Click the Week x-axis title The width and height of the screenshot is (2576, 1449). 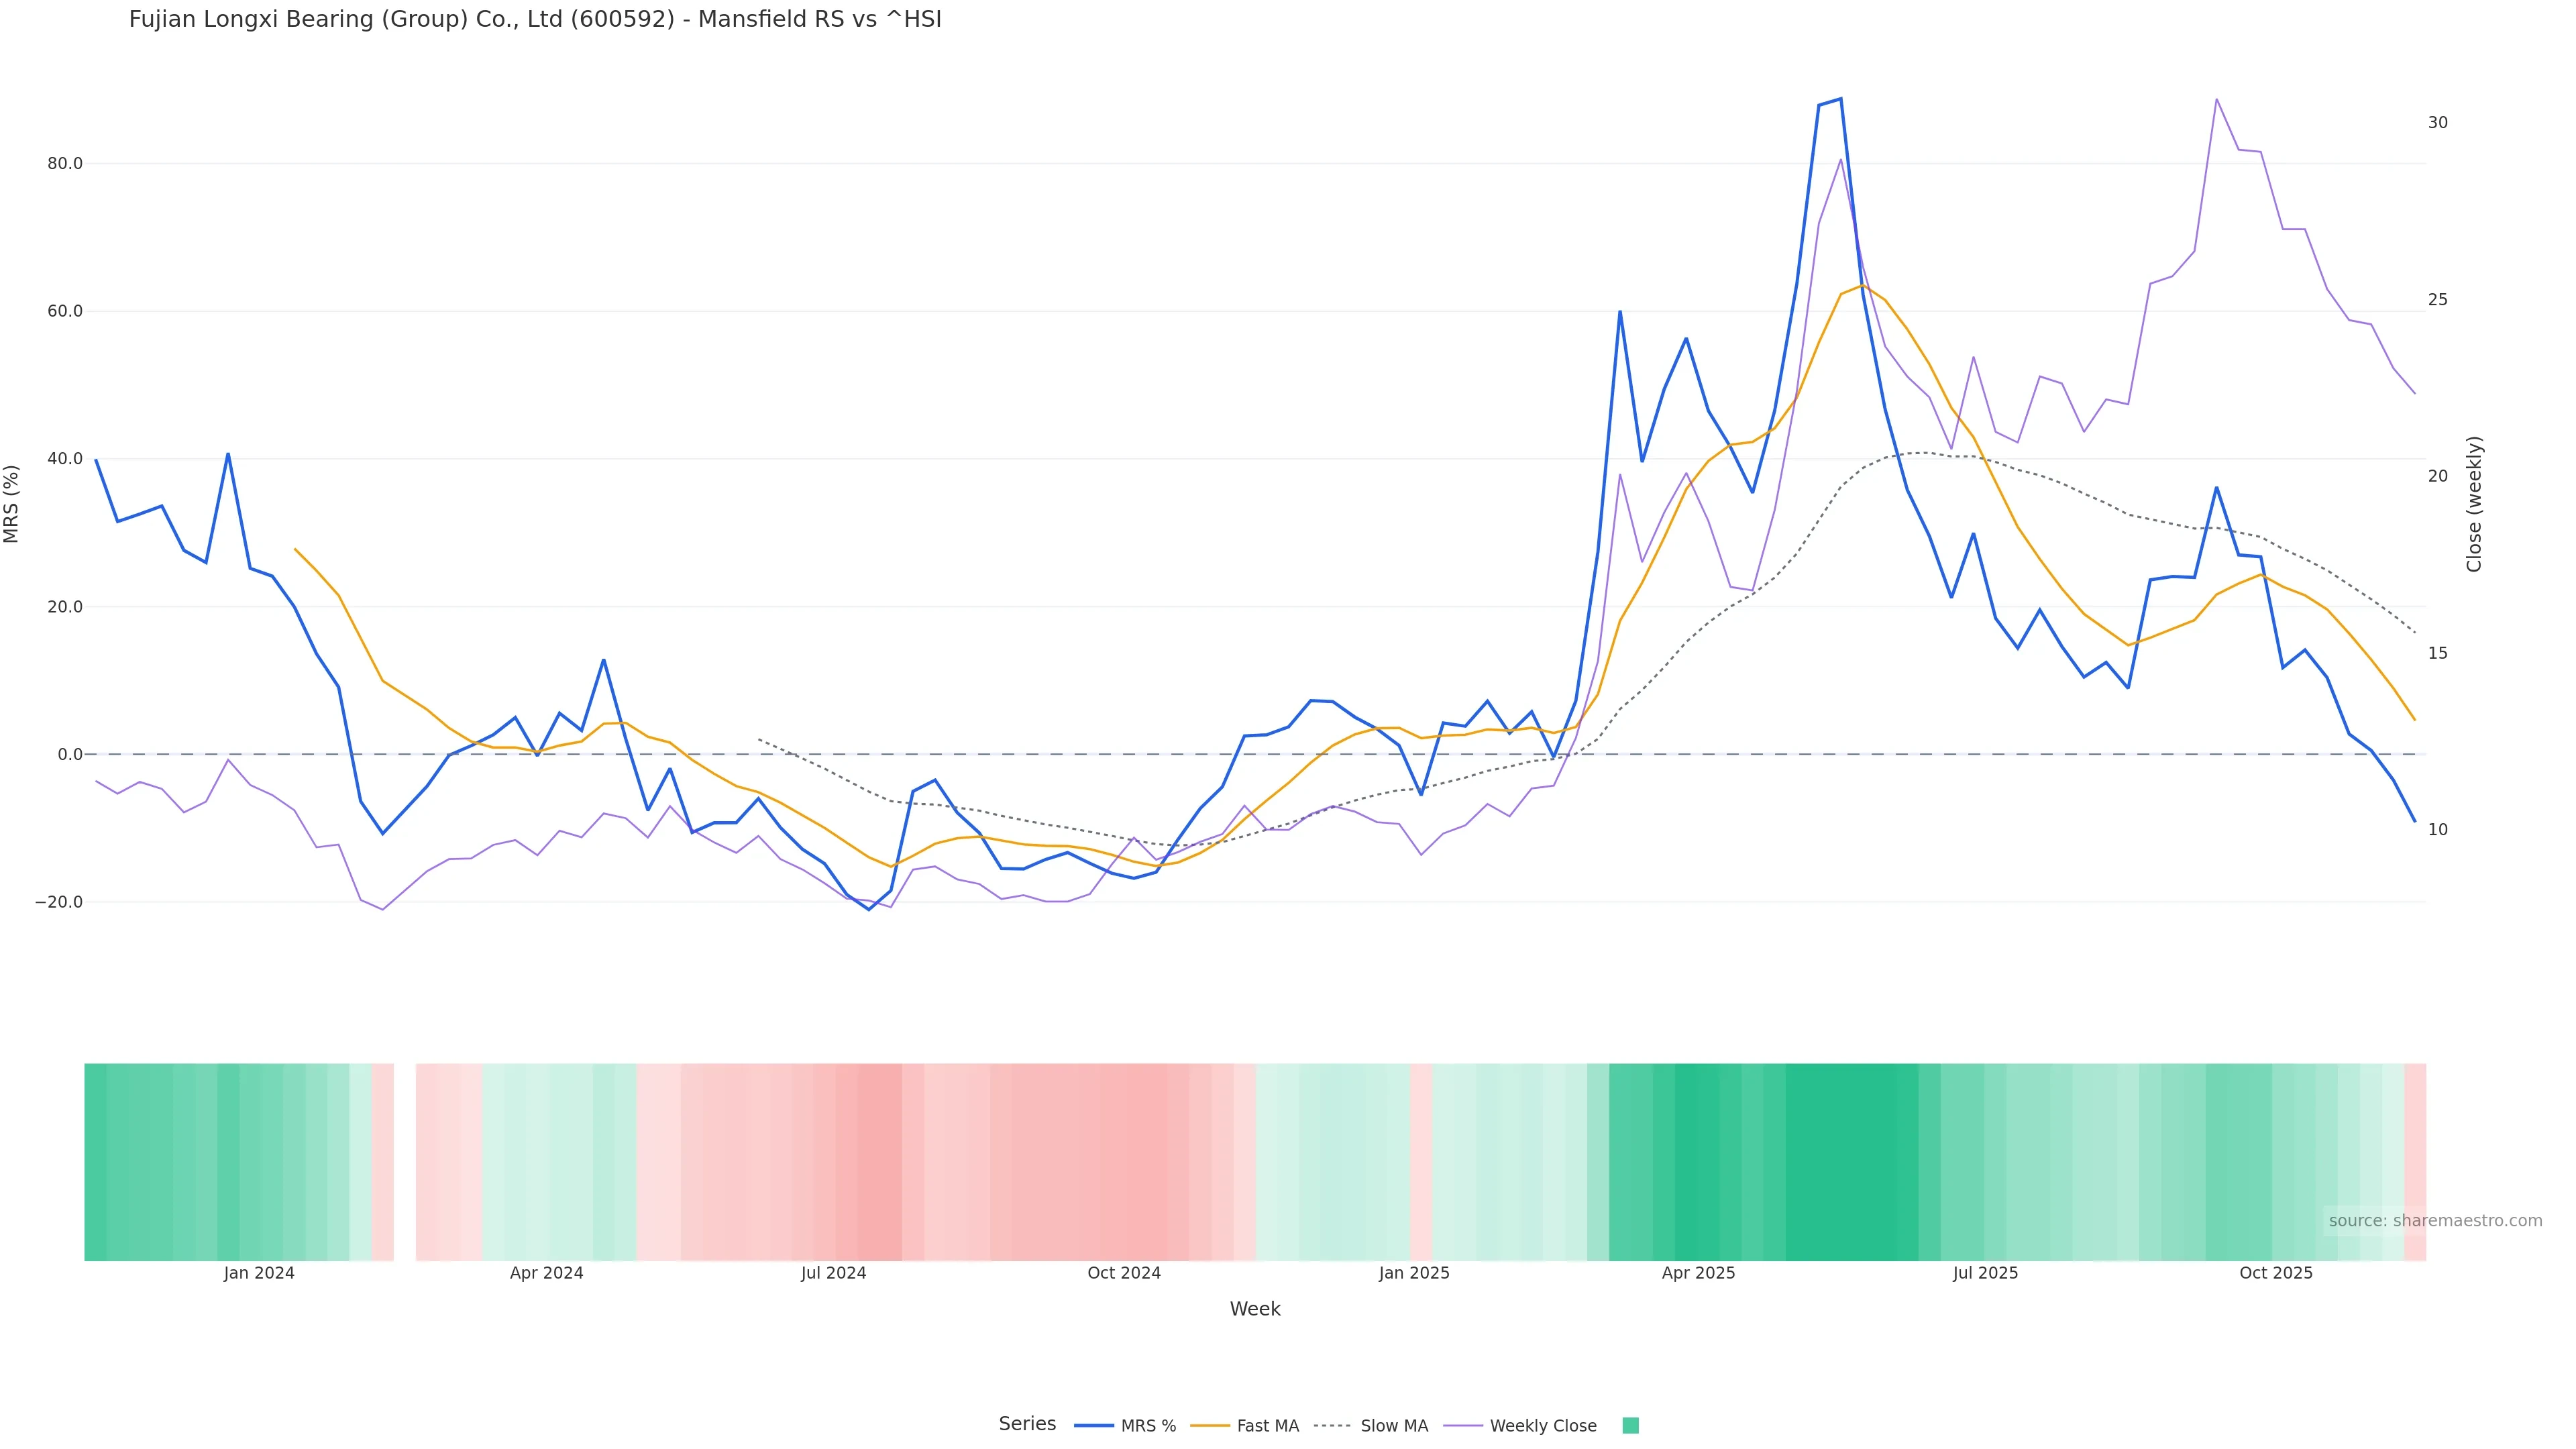[x=1255, y=1309]
